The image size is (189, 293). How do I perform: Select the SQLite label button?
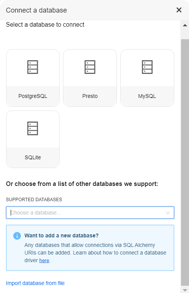pyautogui.click(x=33, y=157)
